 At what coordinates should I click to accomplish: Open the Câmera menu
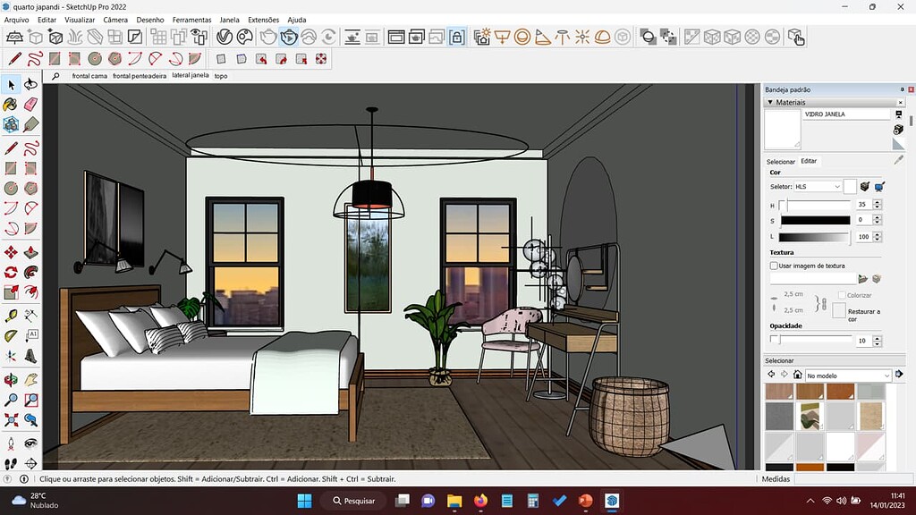(x=114, y=19)
